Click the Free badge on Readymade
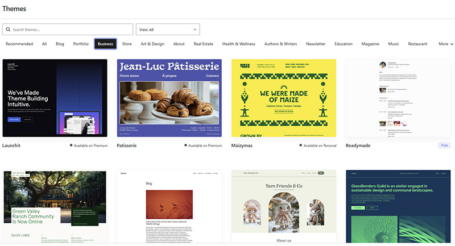The height and width of the screenshot is (246, 455). click(x=444, y=145)
